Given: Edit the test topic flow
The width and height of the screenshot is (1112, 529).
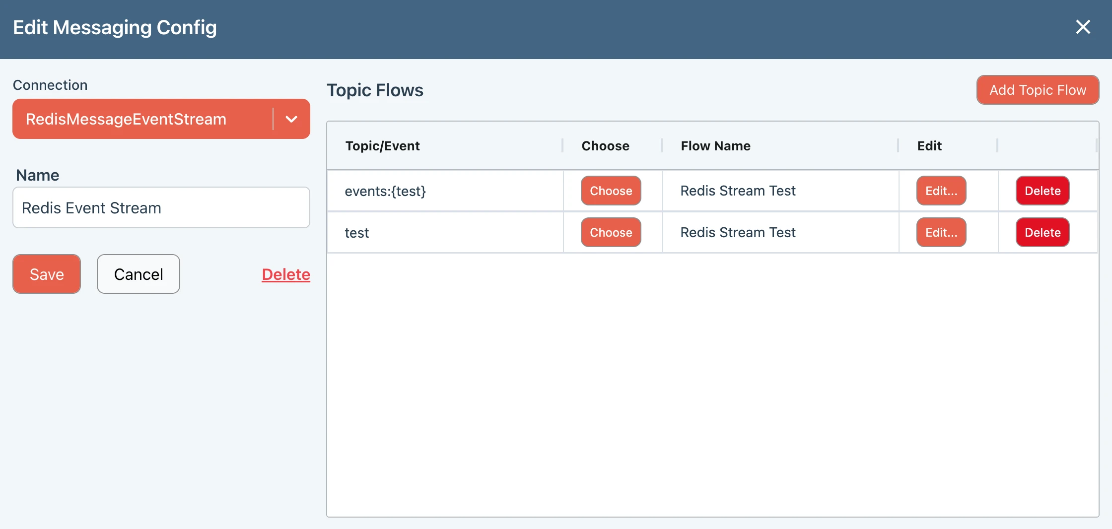Looking at the screenshot, I should 941,232.
